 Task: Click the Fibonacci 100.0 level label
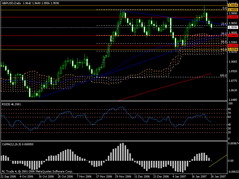(223, 75)
